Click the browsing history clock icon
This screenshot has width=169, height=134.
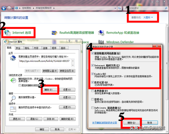click(13, 80)
